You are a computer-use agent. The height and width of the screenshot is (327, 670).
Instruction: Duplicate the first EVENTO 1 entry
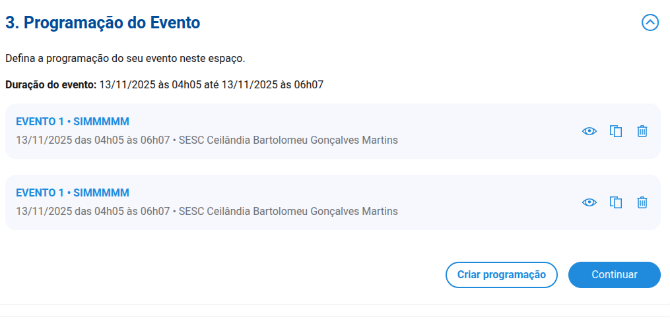pos(616,131)
